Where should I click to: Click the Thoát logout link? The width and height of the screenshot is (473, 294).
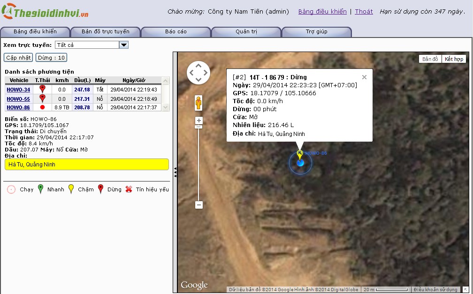point(364,12)
